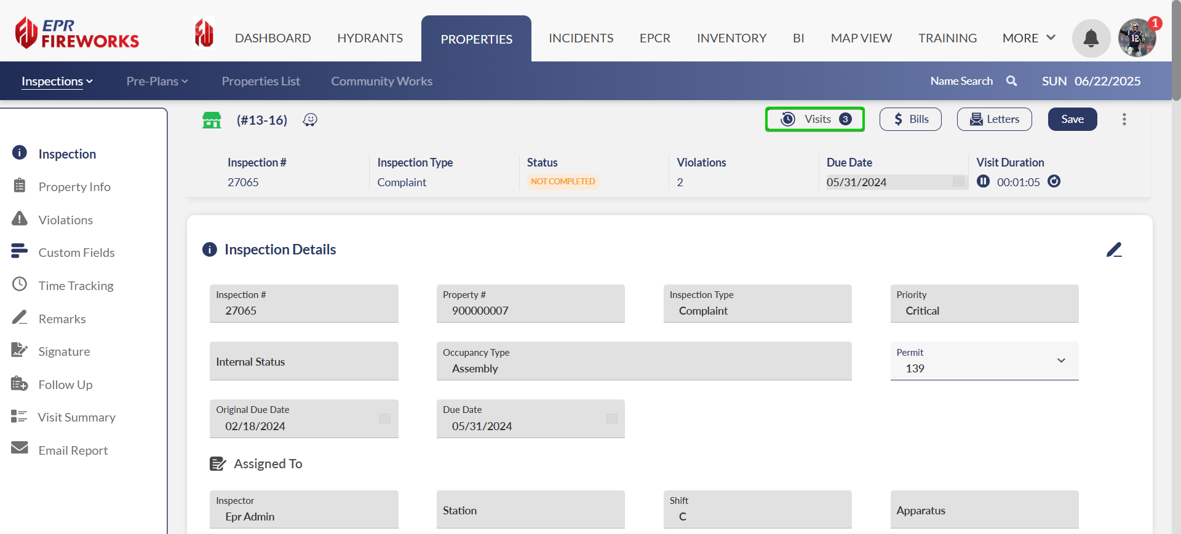Click the notification bell icon
The height and width of the screenshot is (534, 1181).
click(x=1091, y=38)
